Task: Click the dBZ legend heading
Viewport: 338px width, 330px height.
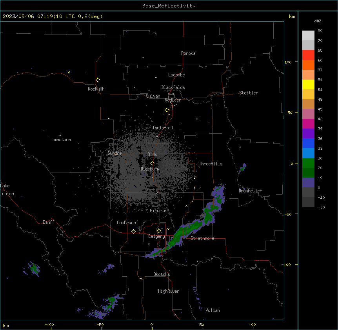Action: (318, 21)
